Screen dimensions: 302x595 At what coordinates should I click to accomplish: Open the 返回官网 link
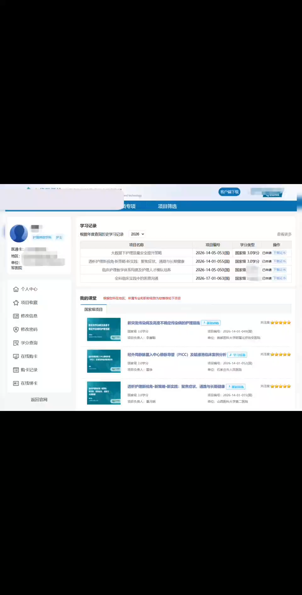pos(39,400)
